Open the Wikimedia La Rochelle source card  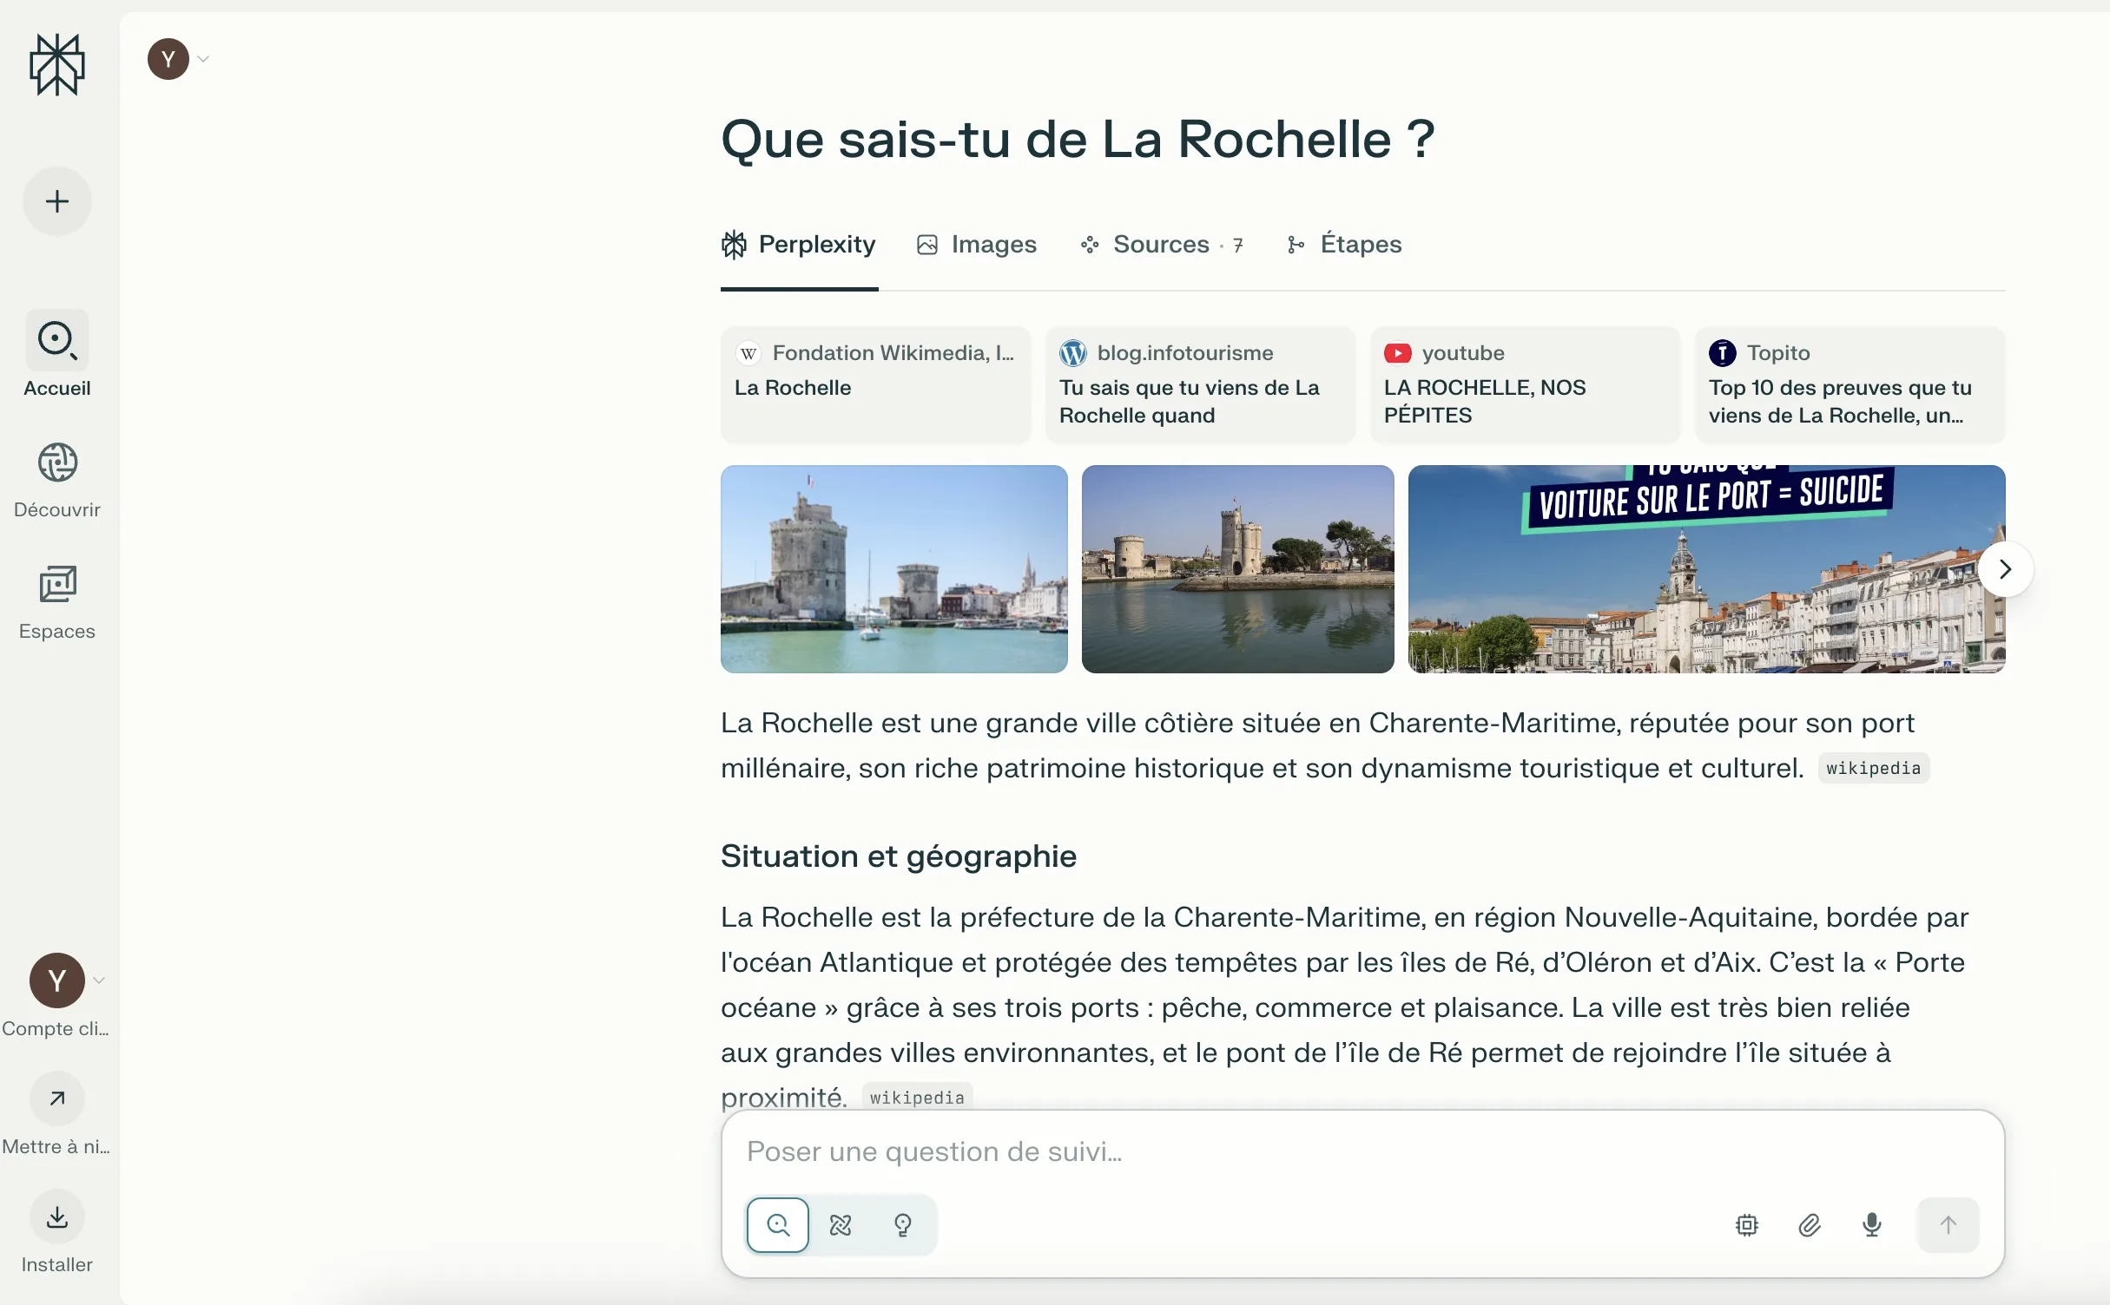pyautogui.click(x=875, y=384)
